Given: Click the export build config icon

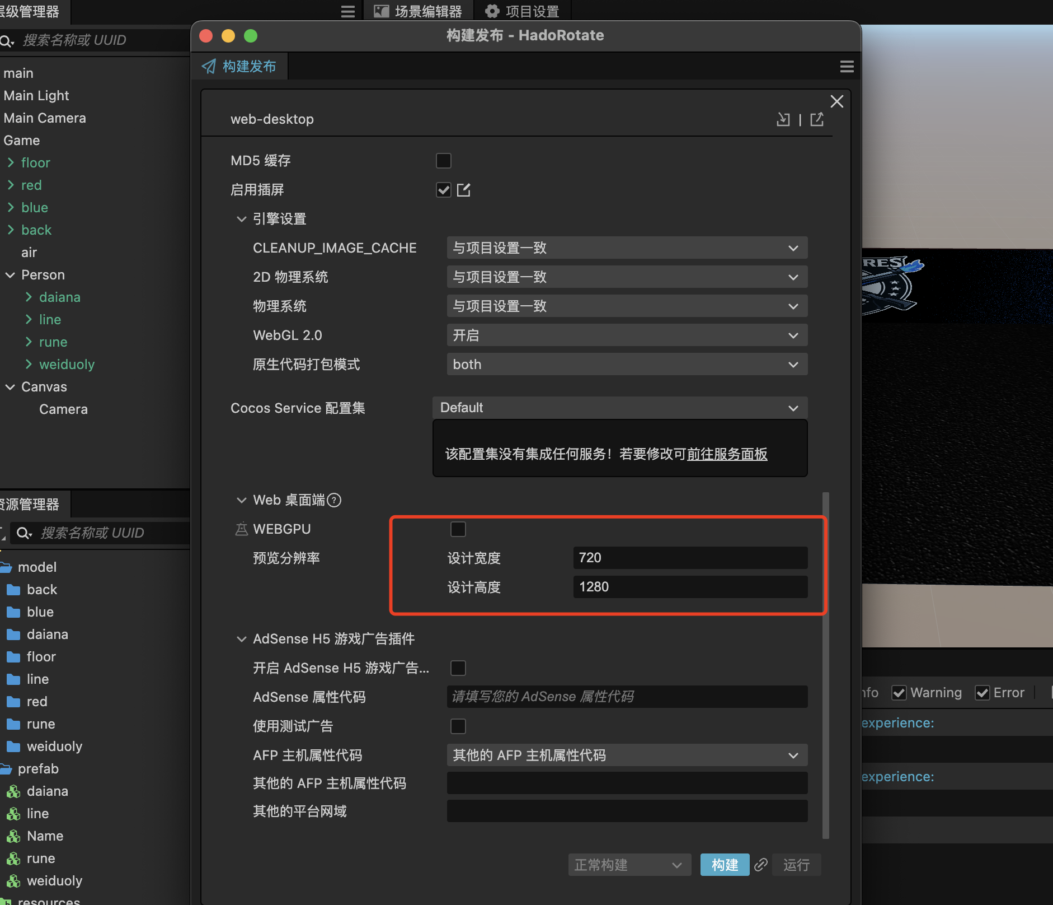Looking at the screenshot, I should [817, 119].
